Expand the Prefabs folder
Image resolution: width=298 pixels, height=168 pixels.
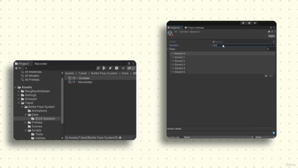pos(26,122)
